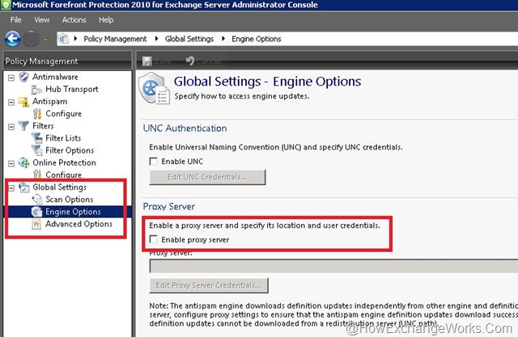Click the Antimalware shield icon
Screen dimensions: 518x337
(x=23, y=78)
